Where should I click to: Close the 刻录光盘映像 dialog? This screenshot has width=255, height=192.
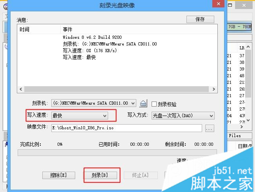pos(219,4)
